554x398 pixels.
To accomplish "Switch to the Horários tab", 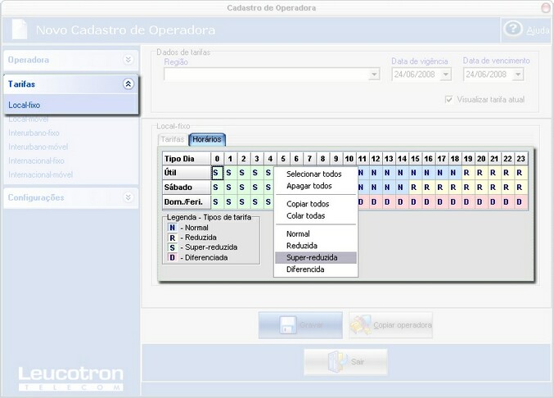I will pos(207,139).
